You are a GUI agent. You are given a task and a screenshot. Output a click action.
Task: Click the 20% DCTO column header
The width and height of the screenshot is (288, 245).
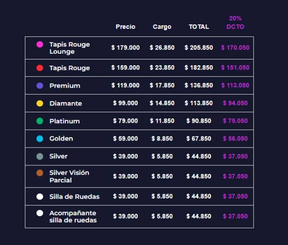coord(235,23)
